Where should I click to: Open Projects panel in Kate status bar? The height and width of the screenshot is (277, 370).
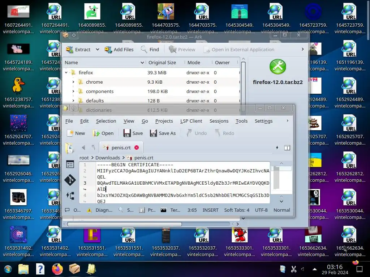[x=147, y=210]
